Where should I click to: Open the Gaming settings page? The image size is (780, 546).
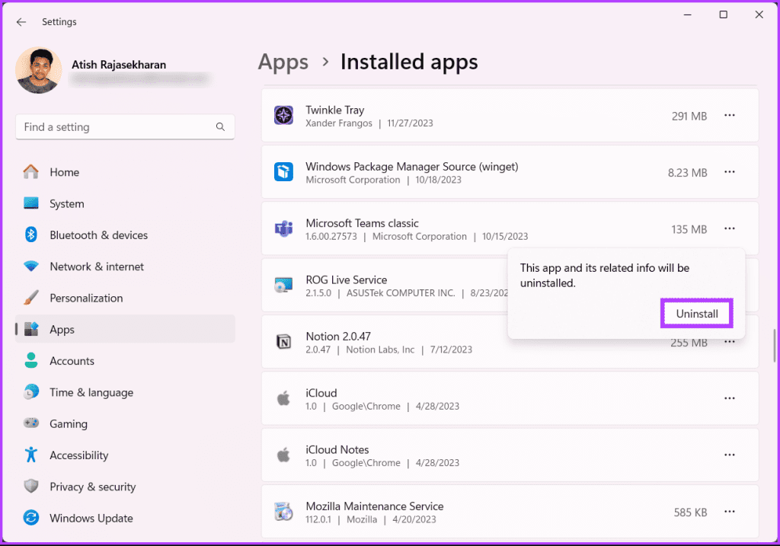click(68, 423)
